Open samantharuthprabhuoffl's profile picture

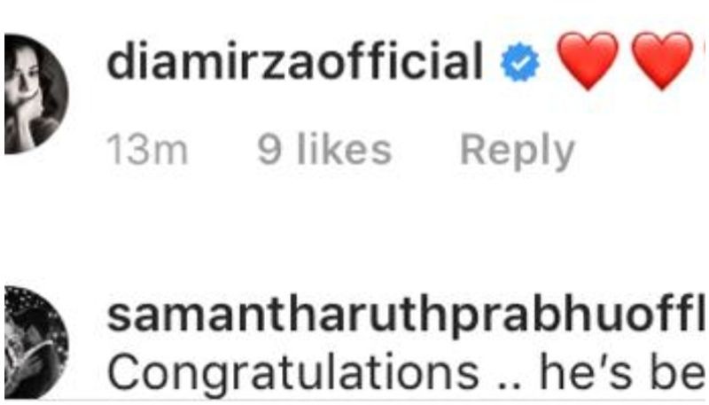click(x=36, y=342)
